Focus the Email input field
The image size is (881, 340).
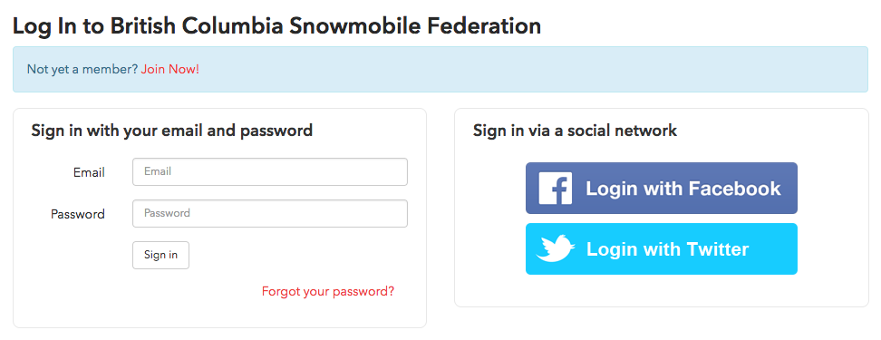(270, 171)
